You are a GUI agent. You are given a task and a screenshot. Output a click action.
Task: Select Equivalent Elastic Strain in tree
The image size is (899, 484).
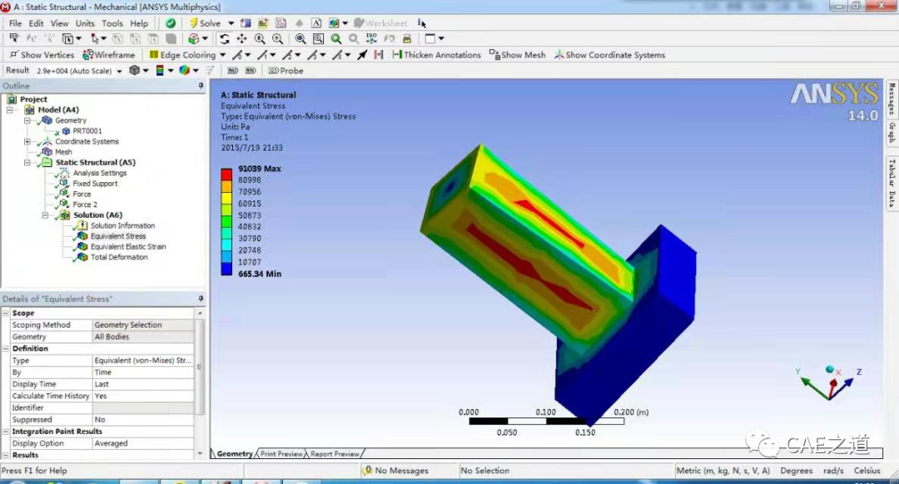point(128,247)
